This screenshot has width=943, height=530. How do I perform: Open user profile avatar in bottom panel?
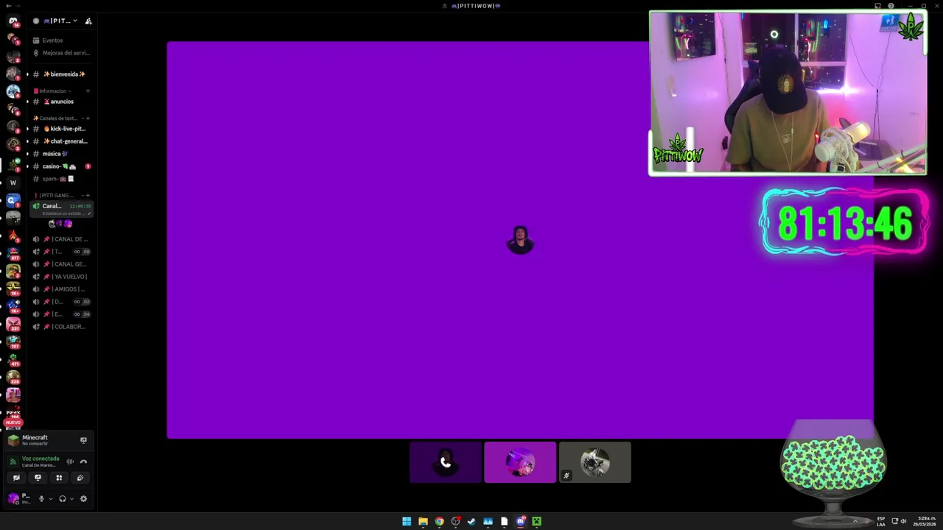point(13,498)
